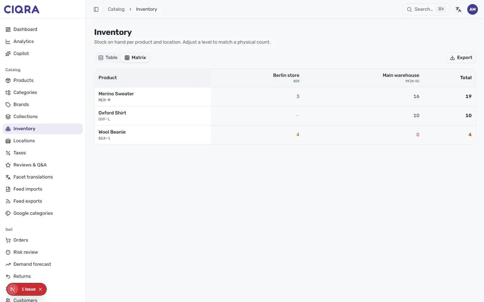The height and width of the screenshot is (302, 484).
Task: Click the Feed imports file icon
Action: (8, 189)
